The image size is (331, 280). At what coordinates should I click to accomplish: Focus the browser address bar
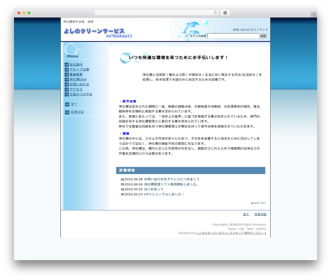(x=156, y=13)
